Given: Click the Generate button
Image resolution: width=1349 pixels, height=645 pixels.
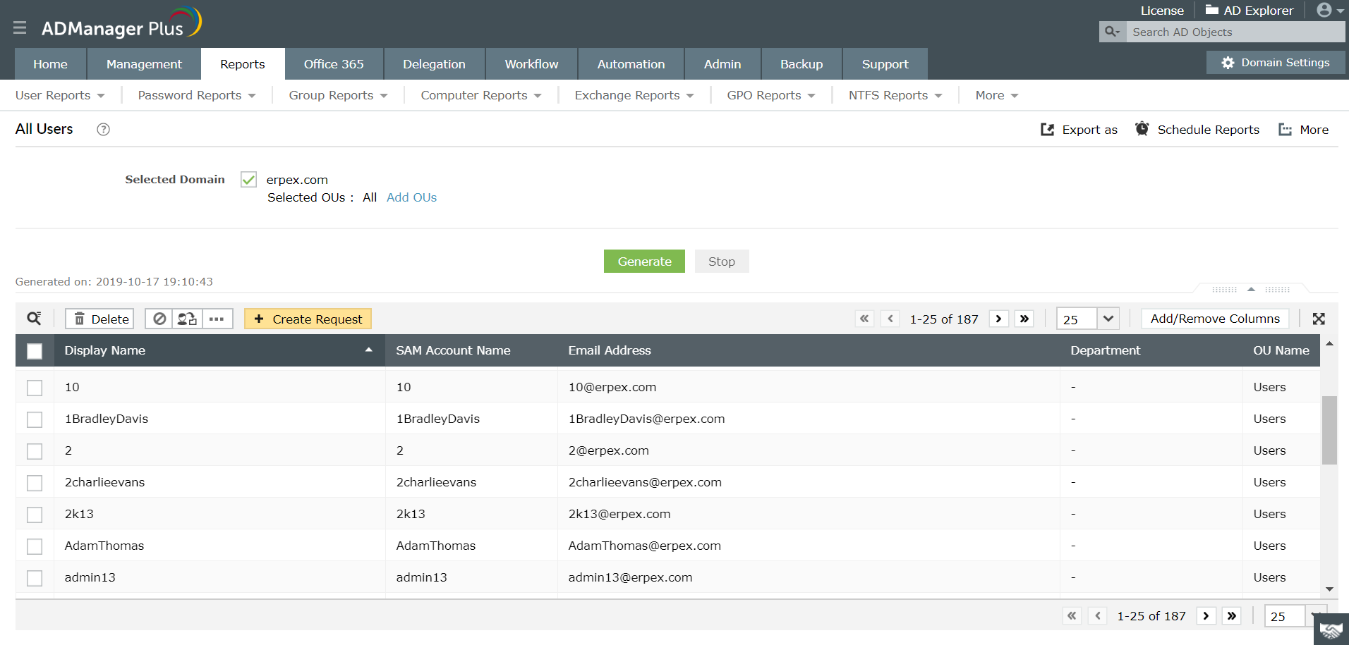Looking at the screenshot, I should pos(643,261).
